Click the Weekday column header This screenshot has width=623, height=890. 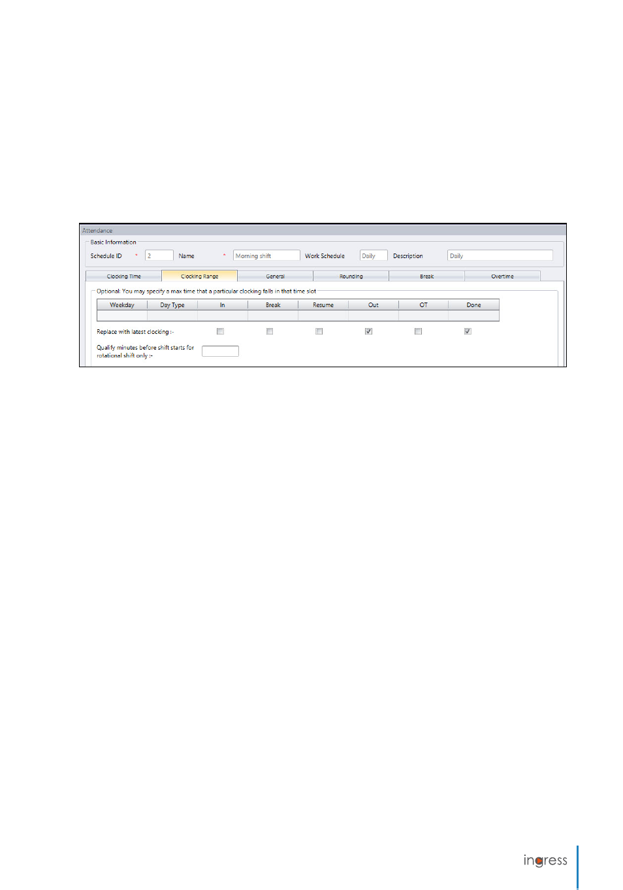(122, 305)
